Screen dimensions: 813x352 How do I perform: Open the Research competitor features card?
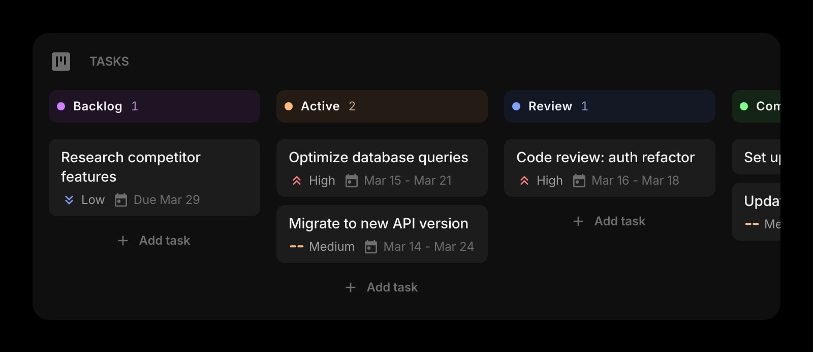tap(154, 178)
